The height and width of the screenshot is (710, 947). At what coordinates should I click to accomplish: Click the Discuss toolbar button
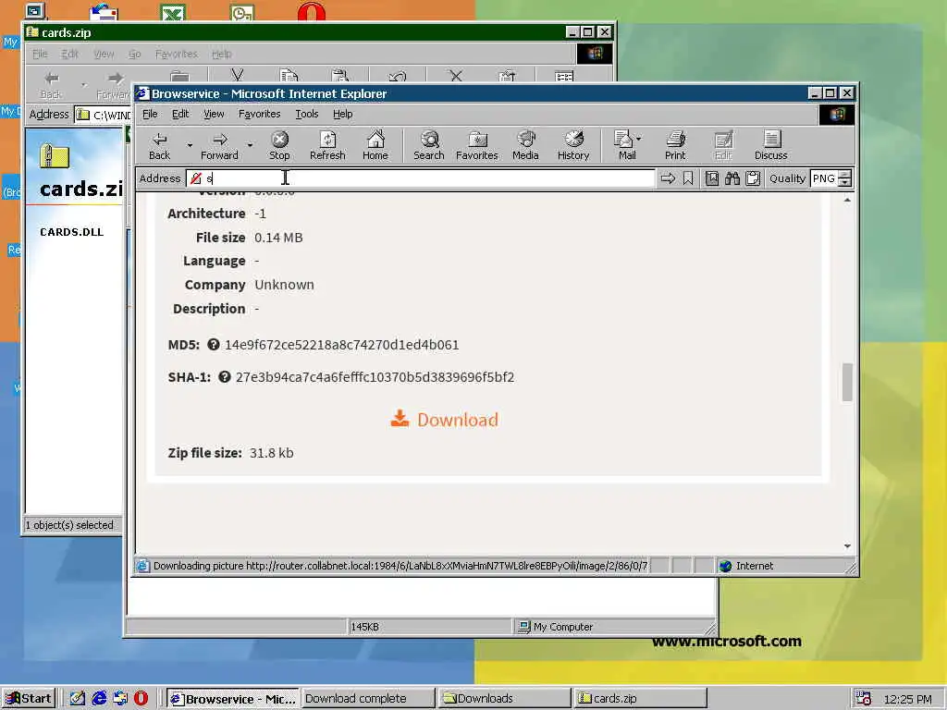770,146
